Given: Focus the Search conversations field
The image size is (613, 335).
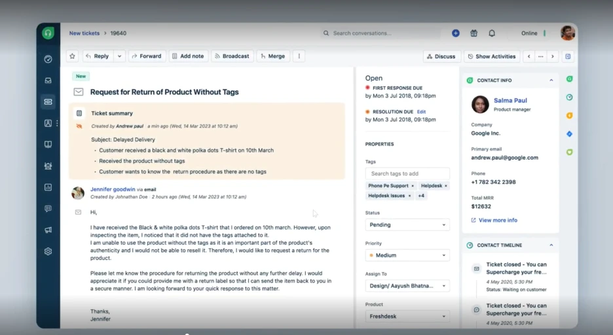Looking at the screenshot, I should 381,33.
